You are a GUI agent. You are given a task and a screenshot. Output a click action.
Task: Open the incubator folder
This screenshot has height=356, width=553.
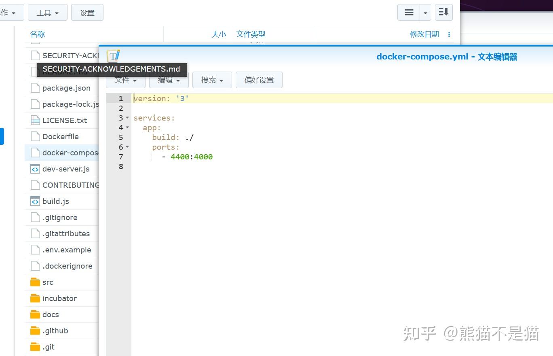pos(59,298)
